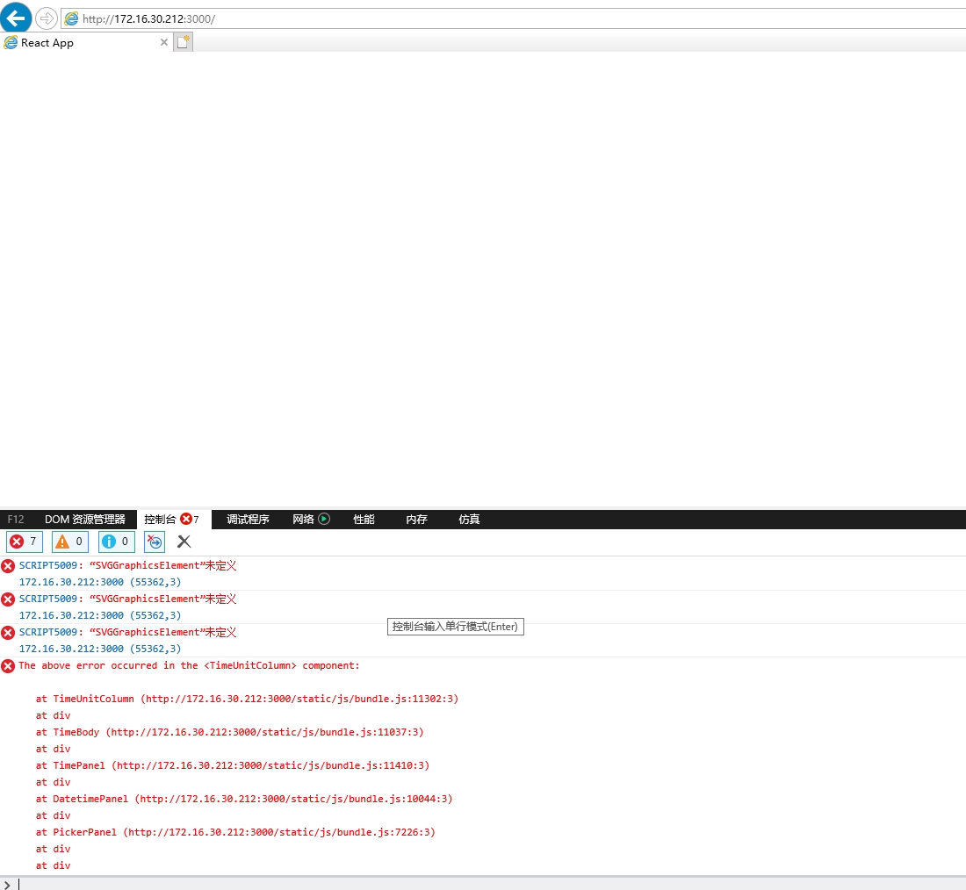Click the back navigation arrow

coord(18,18)
